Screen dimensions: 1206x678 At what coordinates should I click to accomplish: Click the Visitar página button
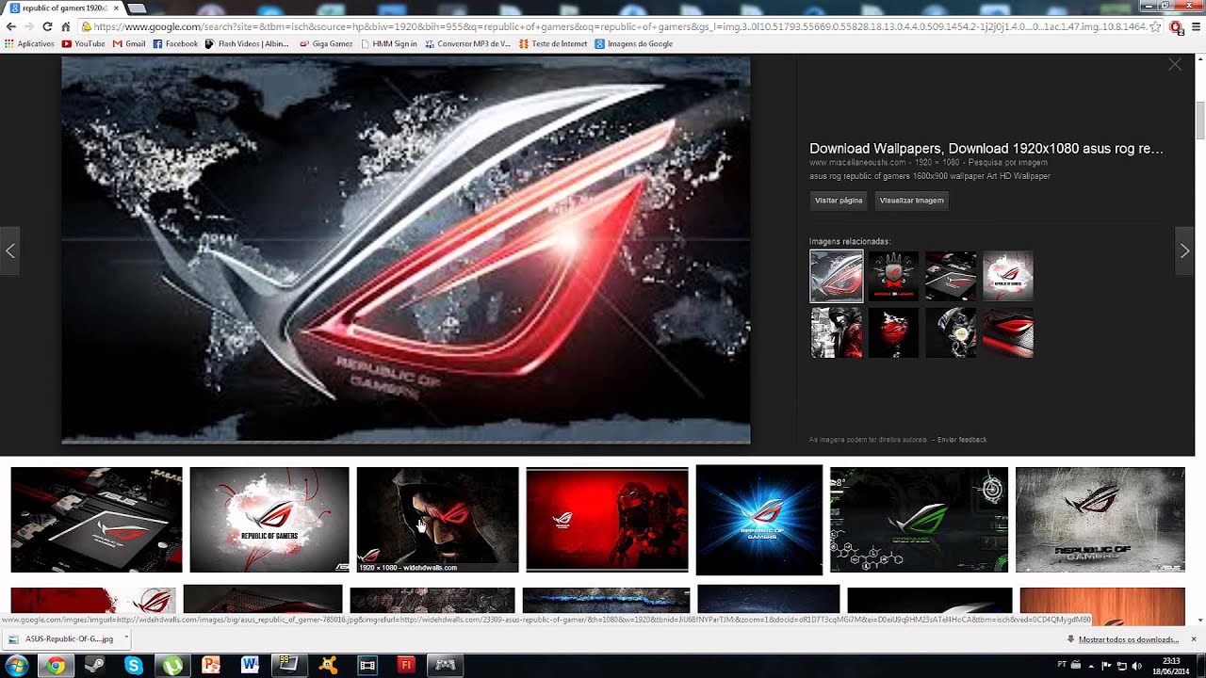[839, 201]
